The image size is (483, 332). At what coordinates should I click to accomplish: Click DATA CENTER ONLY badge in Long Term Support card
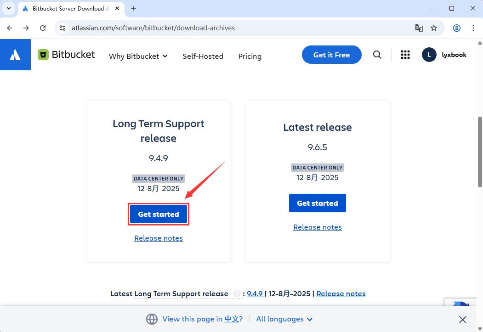click(159, 179)
